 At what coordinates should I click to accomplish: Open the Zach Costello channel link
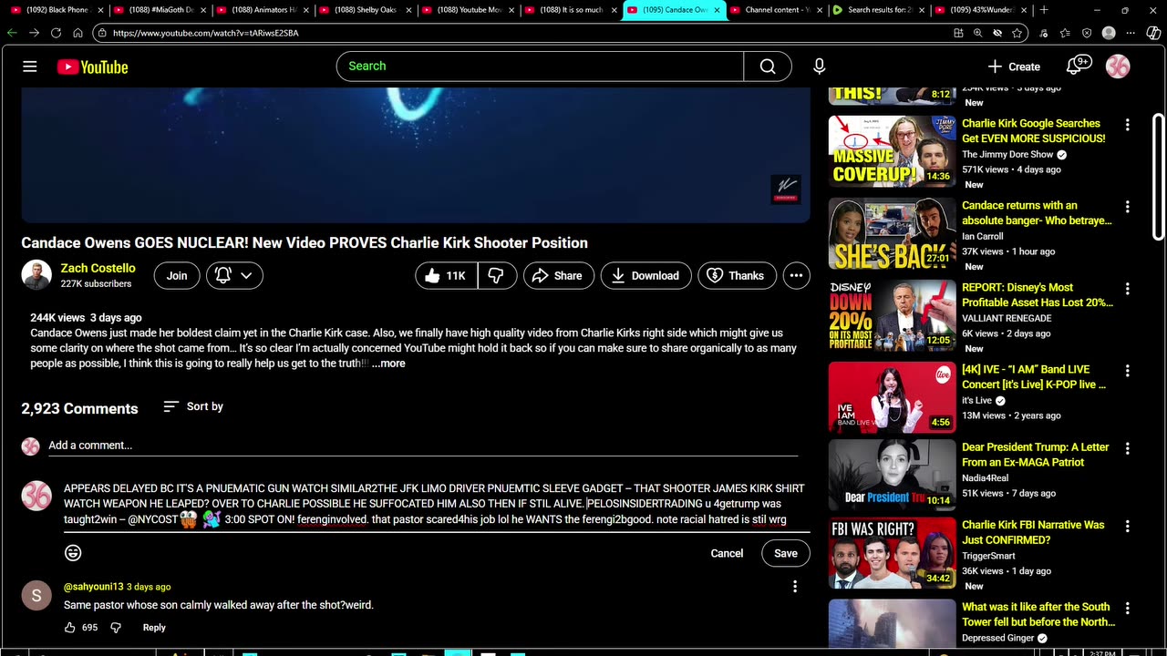click(98, 268)
